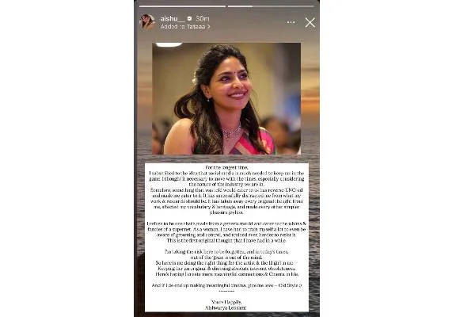
Task: Click the 'For the longest time' heading line
Action: (226, 167)
